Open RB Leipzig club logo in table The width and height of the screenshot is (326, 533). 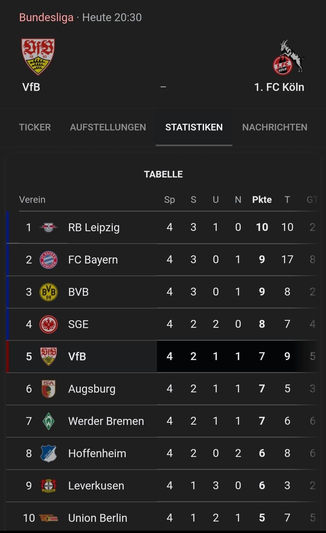click(48, 227)
